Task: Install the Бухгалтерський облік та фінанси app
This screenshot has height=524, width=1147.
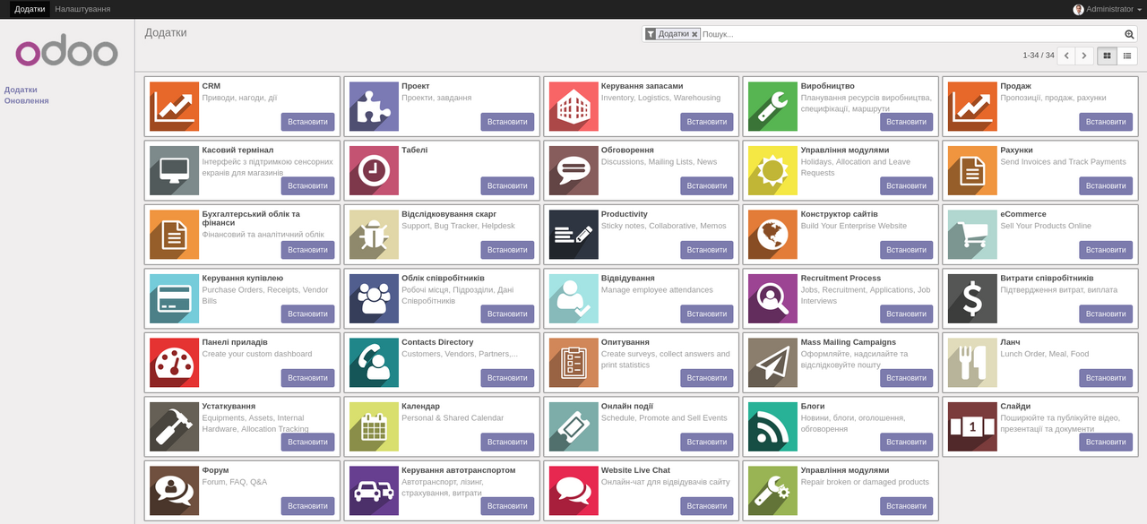Action: [307, 250]
